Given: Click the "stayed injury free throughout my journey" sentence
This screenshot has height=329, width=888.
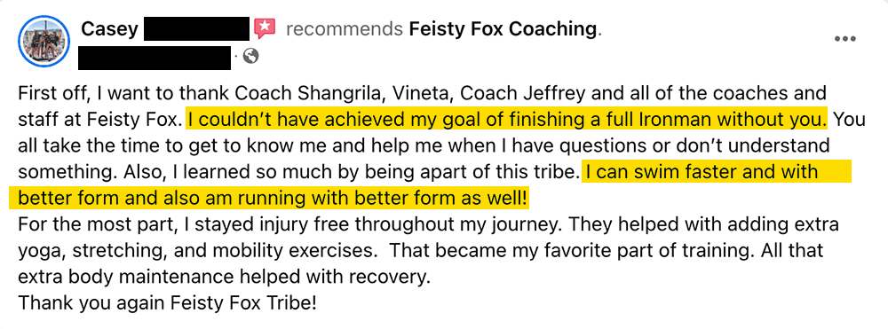Looking at the screenshot, I should [371, 225].
